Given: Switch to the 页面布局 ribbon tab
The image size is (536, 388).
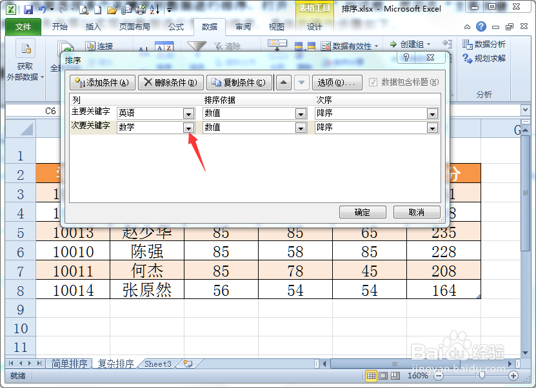Looking at the screenshot, I should [x=134, y=26].
